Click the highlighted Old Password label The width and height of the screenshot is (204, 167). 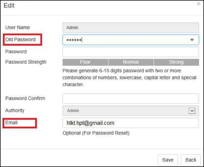pyautogui.click(x=21, y=40)
